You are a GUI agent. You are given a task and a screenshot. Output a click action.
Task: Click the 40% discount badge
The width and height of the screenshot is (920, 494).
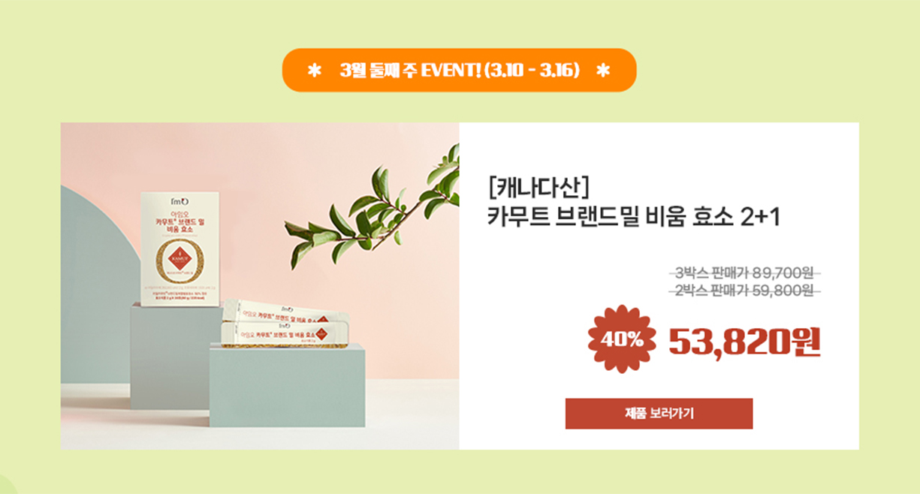pos(621,340)
